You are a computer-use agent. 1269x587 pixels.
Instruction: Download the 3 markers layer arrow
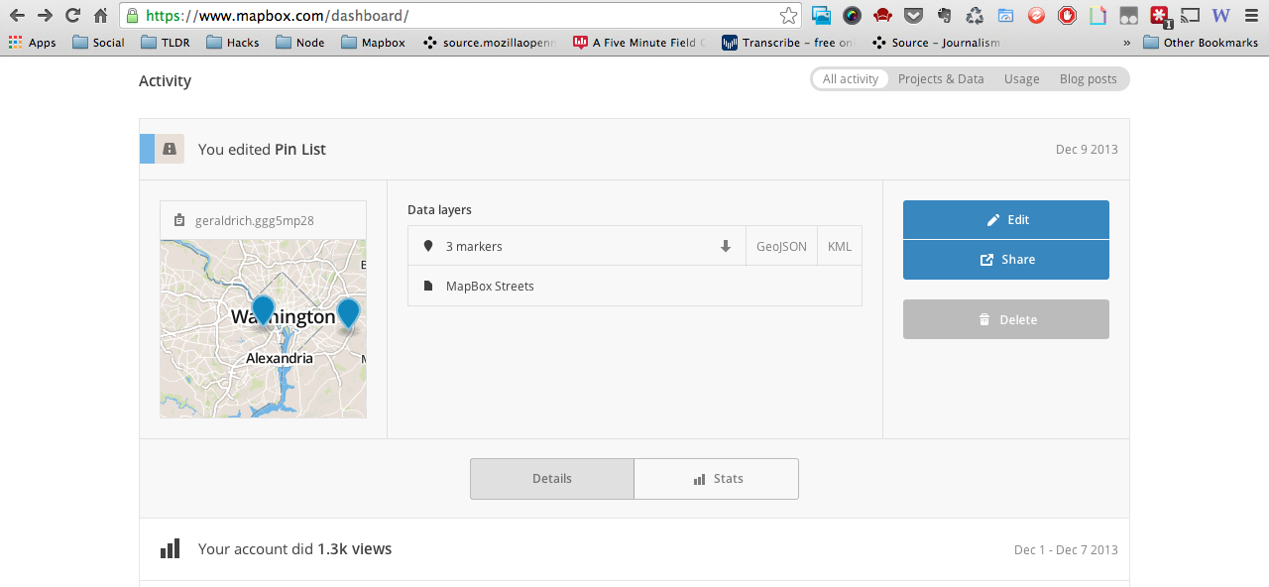coord(726,246)
